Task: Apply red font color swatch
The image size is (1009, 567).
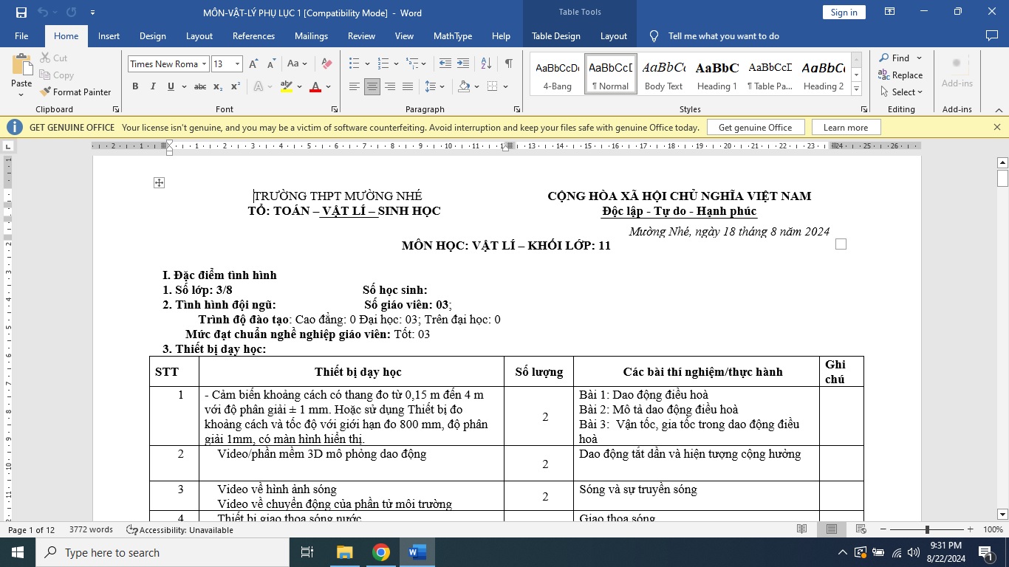Action: pyautogui.click(x=315, y=86)
